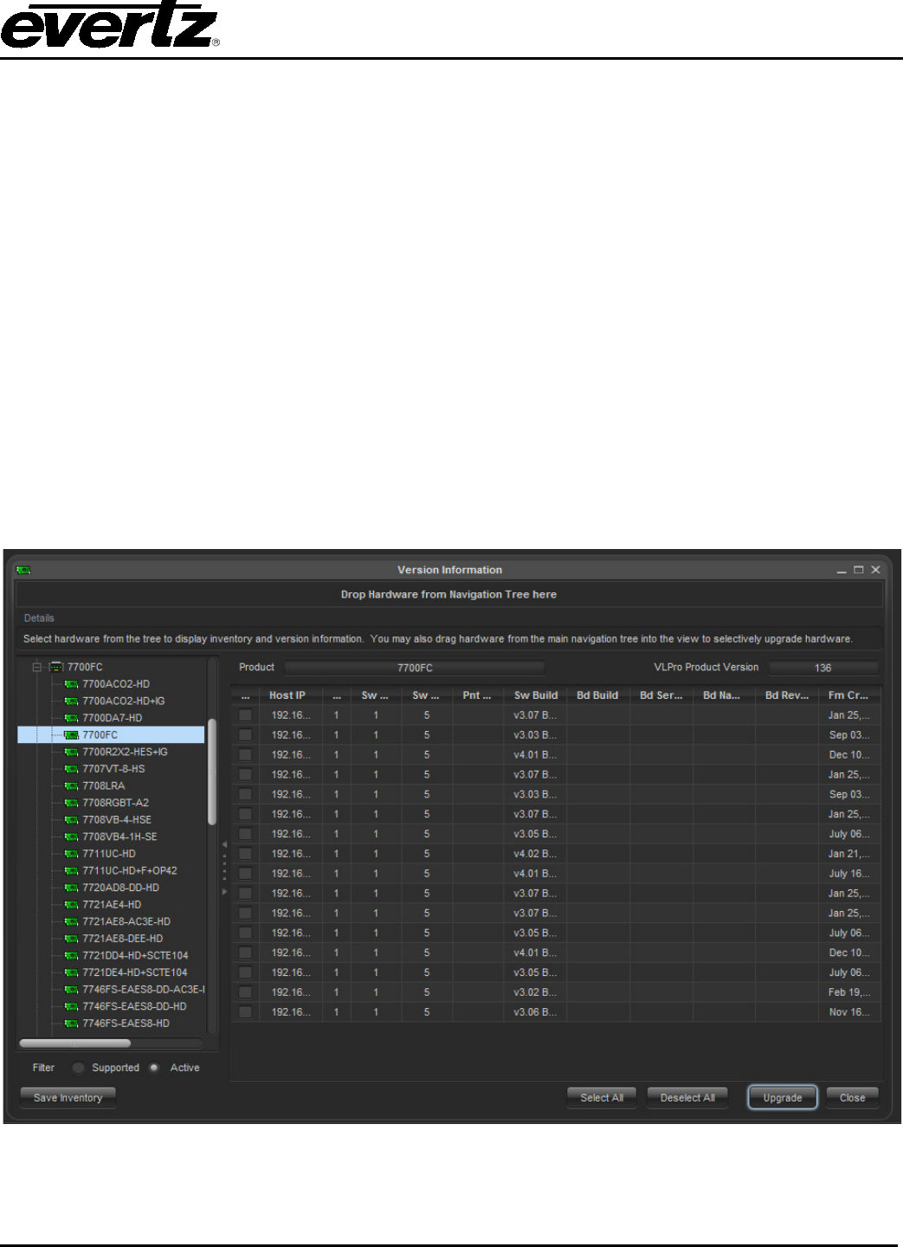This screenshot has width=903, height=1247.
Task: Click the Bd Ser... column header
Action: tap(661, 695)
